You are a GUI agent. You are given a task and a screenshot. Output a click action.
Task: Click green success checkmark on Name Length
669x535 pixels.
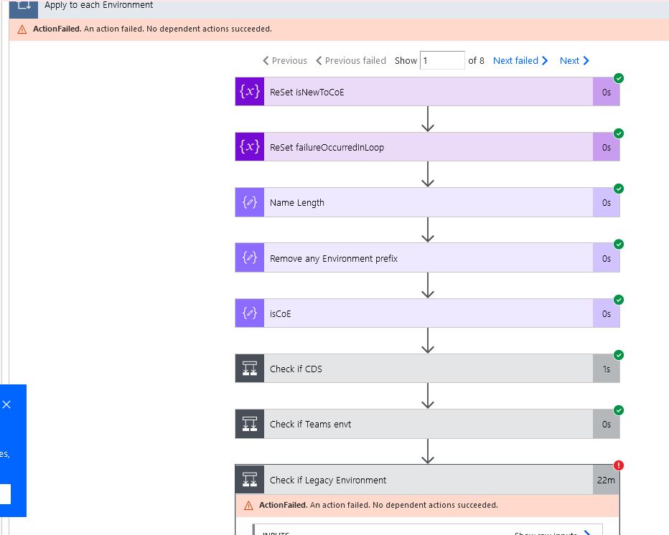tap(618, 189)
